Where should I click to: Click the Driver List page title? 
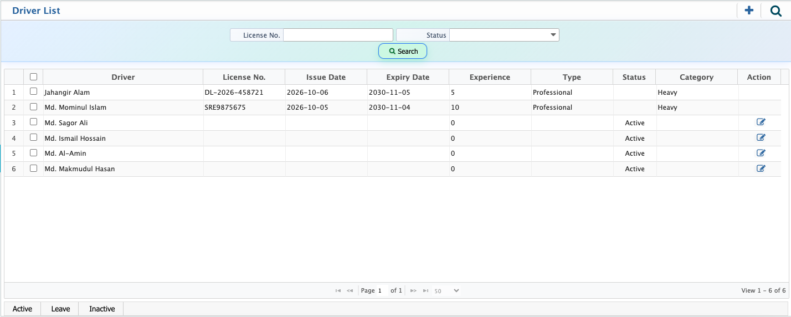pos(37,11)
